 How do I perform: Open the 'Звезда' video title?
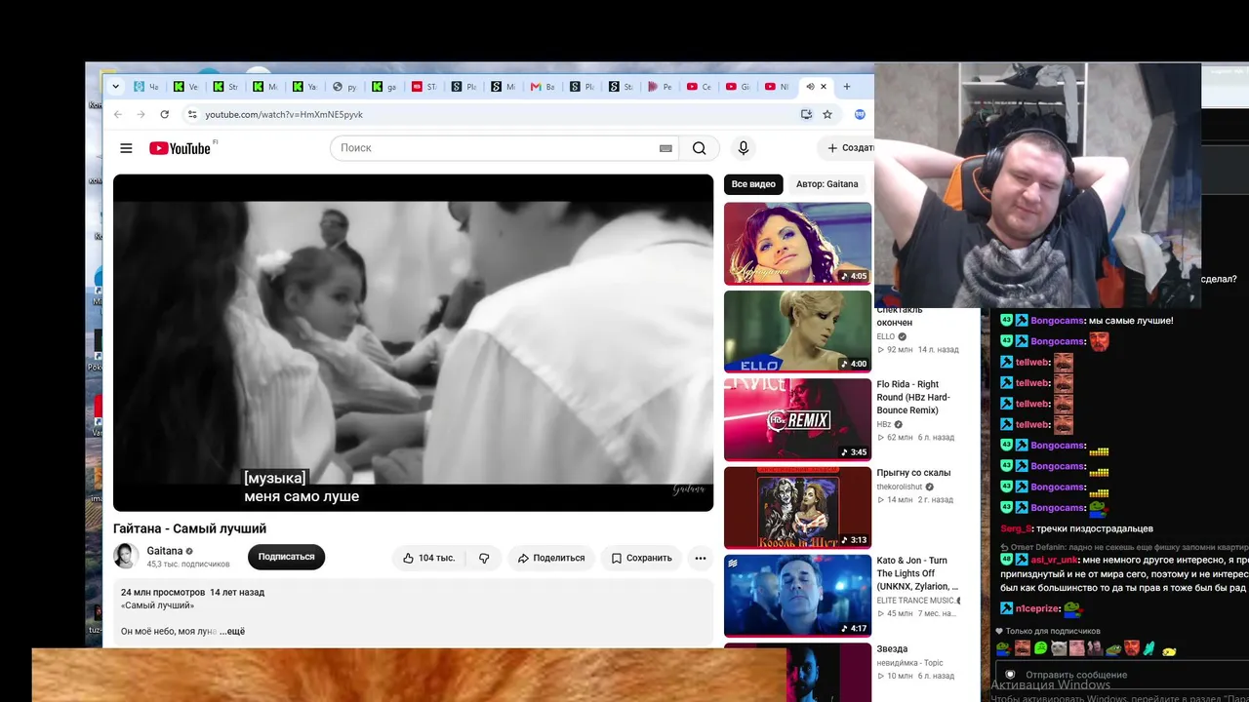(x=892, y=648)
